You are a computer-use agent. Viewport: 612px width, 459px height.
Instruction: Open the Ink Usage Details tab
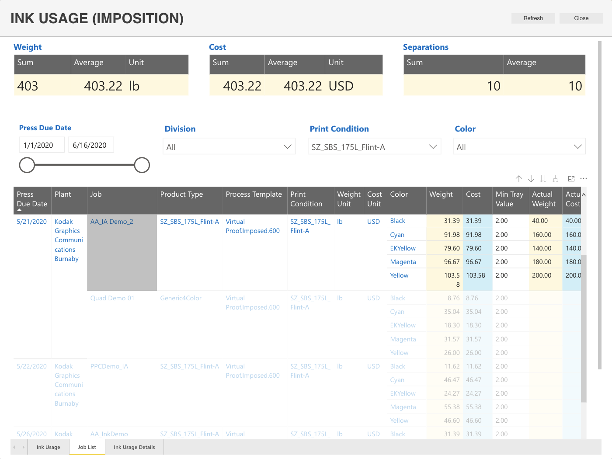click(134, 447)
